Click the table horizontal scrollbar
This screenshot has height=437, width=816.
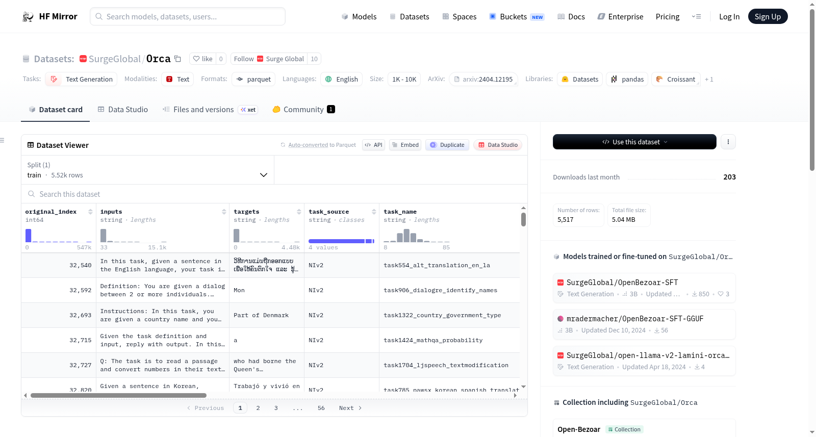click(x=118, y=395)
